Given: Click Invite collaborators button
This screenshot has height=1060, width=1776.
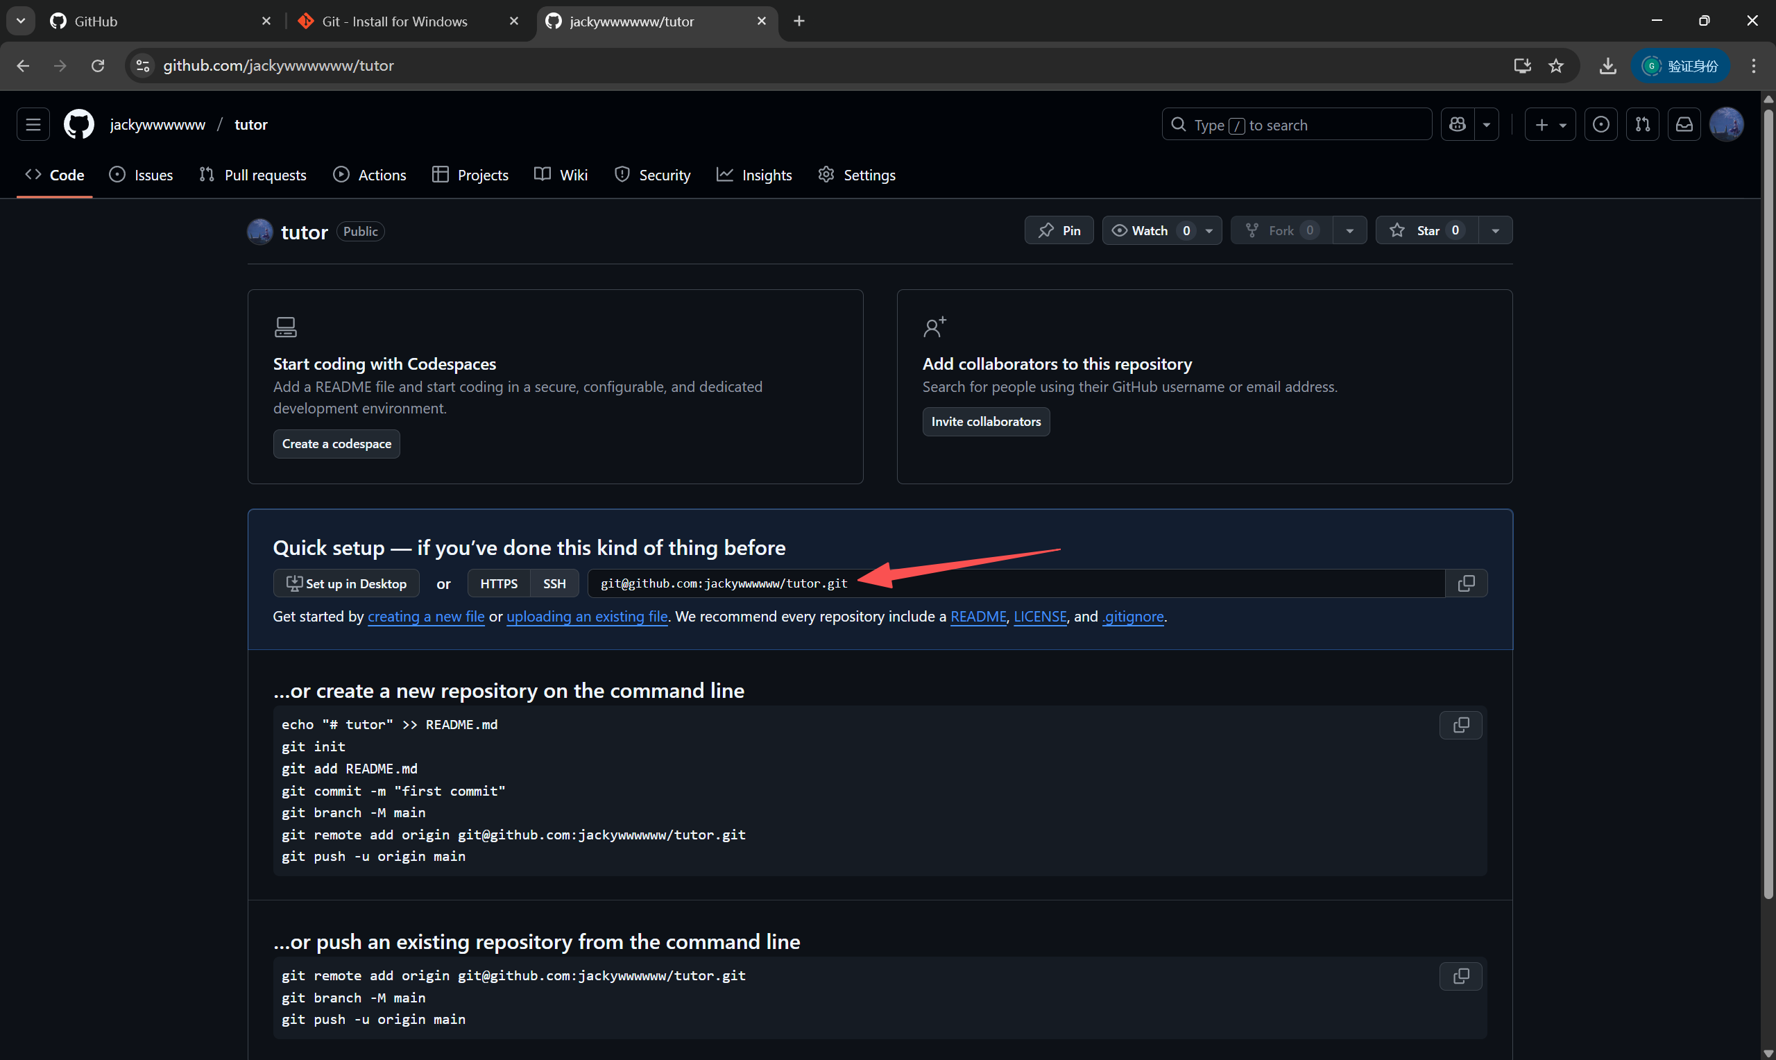Looking at the screenshot, I should pos(986,421).
